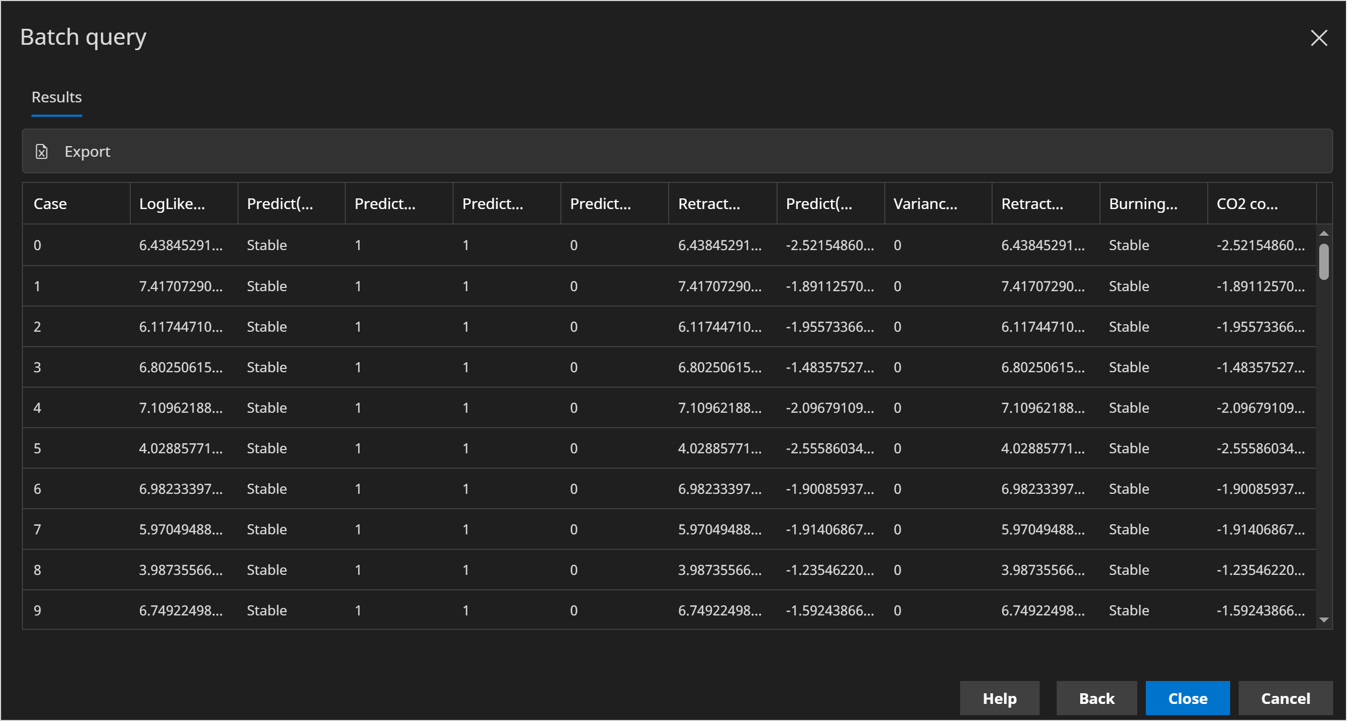Click the Stable cell in Case 9 Burning column
Image resolution: width=1347 pixels, height=721 pixels.
click(x=1129, y=611)
